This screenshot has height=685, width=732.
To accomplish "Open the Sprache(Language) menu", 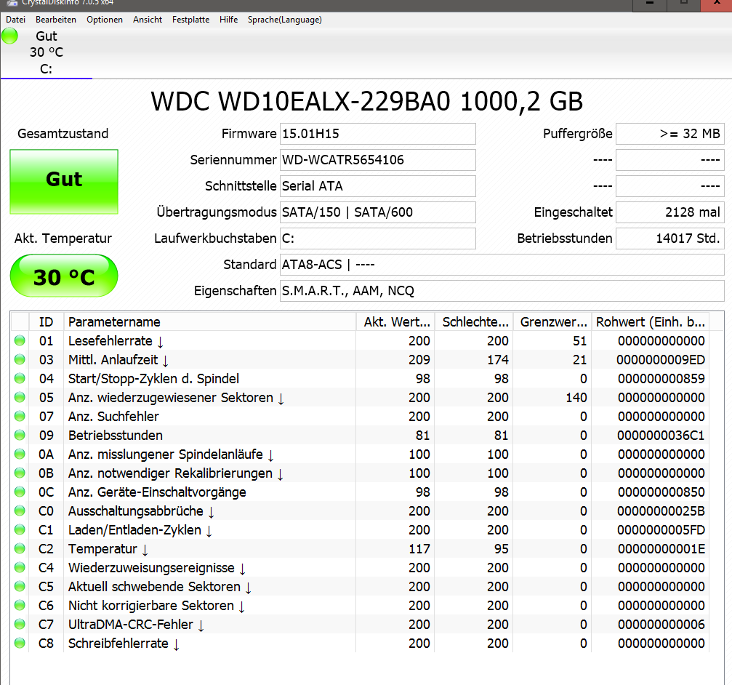I will tap(285, 20).
